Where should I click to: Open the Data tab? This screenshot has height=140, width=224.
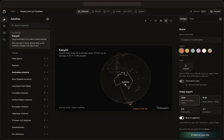[x=192, y=19]
